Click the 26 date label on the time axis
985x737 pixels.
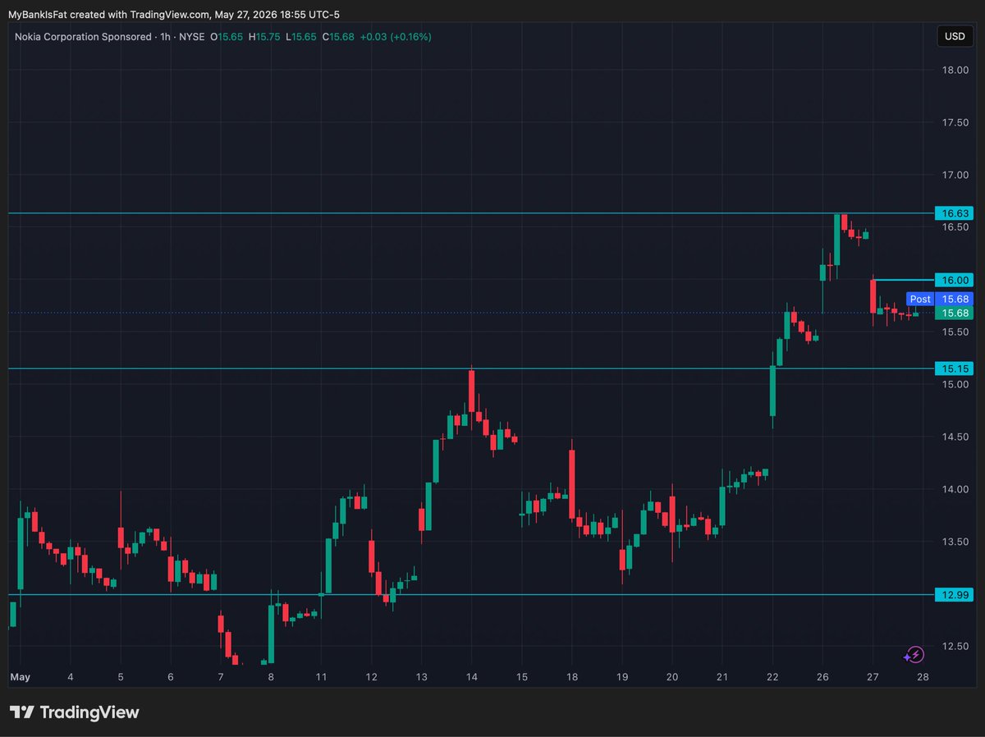(x=822, y=678)
